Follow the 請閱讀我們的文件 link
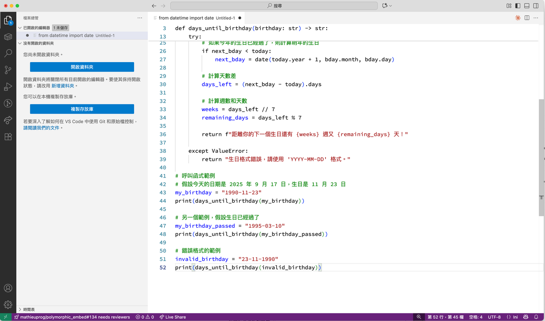Image resolution: width=545 pixels, height=321 pixels. point(41,128)
